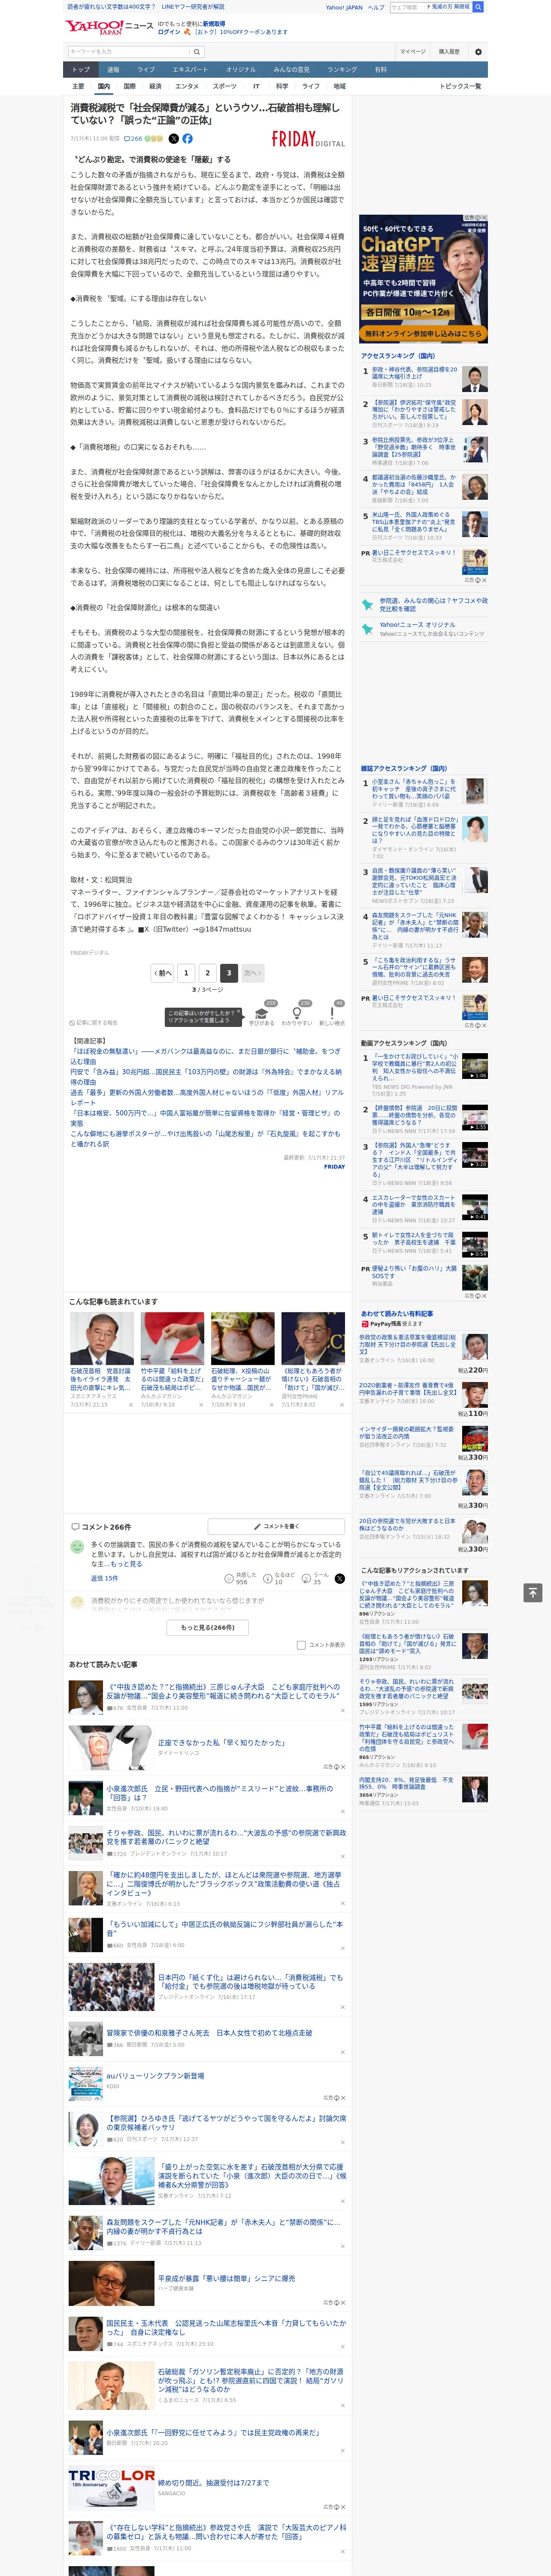Click the マイページ link

tap(413, 51)
